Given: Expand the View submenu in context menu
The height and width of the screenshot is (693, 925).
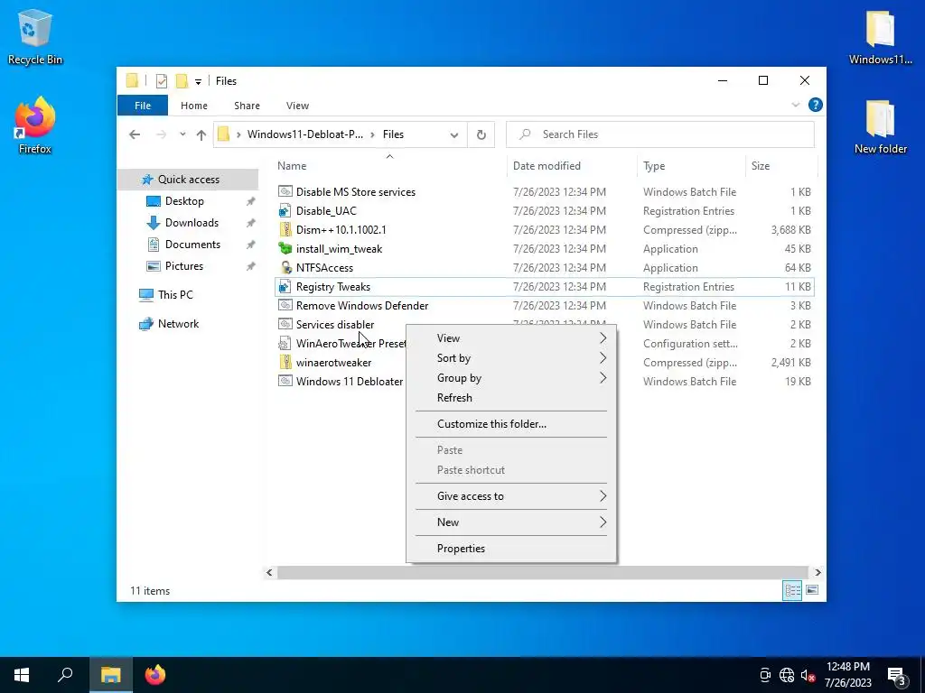Looking at the screenshot, I should 511,337.
